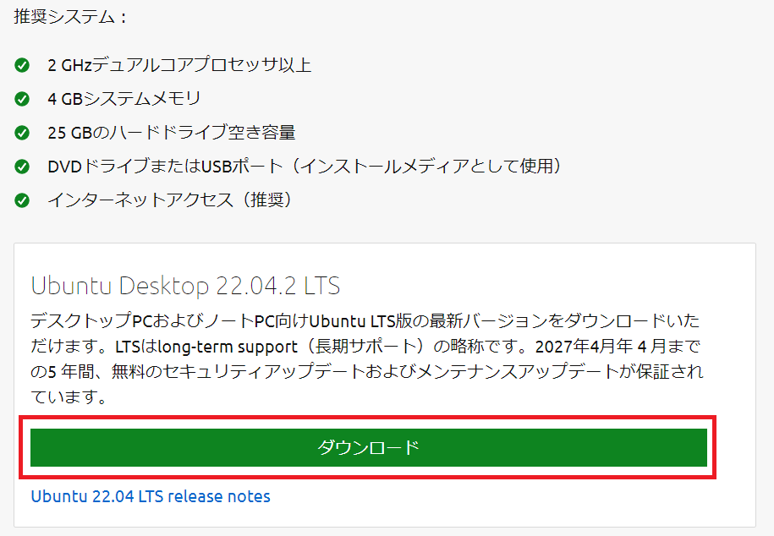Click the セキュリティアップデート phrase in the description
The width and height of the screenshot is (774, 536).
point(264,371)
